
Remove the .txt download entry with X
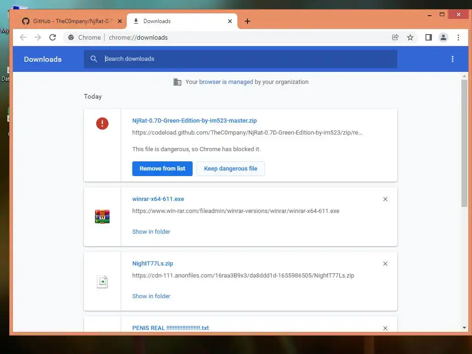(x=385, y=328)
